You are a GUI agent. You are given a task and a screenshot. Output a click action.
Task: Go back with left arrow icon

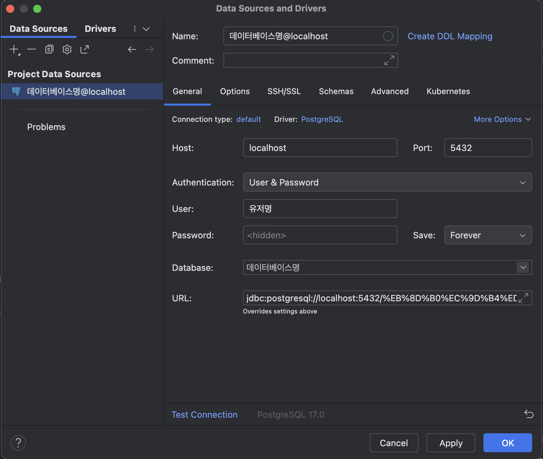132,49
